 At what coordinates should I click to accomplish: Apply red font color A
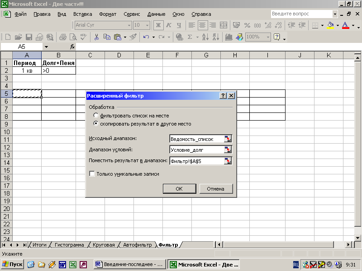[x=345, y=25]
